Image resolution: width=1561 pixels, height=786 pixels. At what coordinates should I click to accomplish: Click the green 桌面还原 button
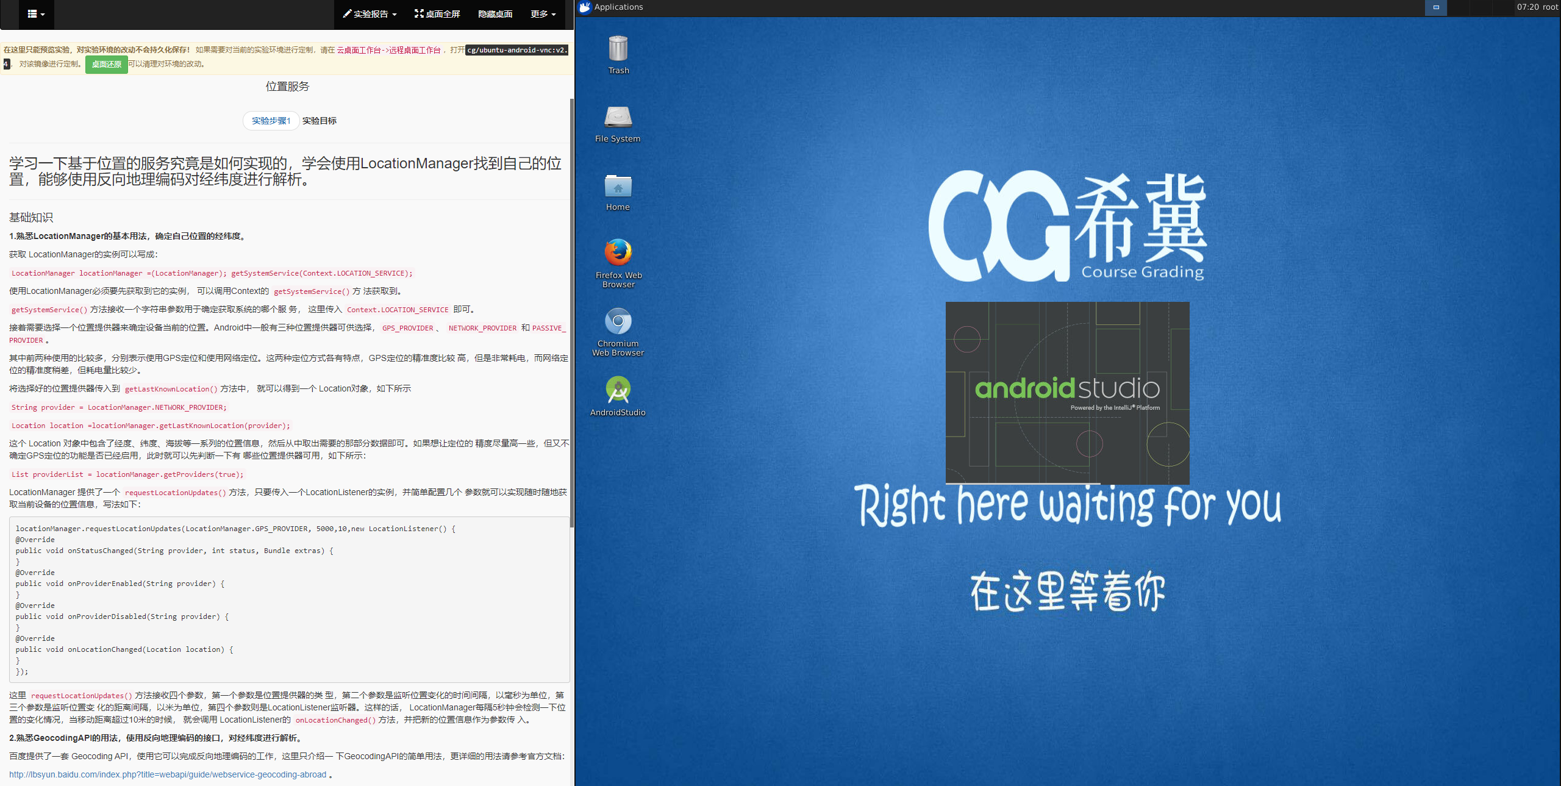coord(107,64)
